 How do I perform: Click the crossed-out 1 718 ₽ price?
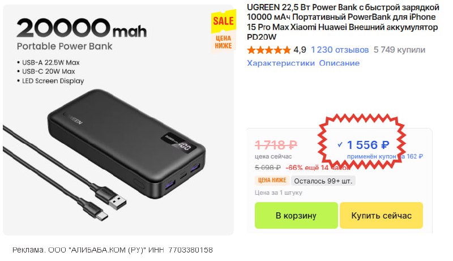pyautogui.click(x=276, y=145)
